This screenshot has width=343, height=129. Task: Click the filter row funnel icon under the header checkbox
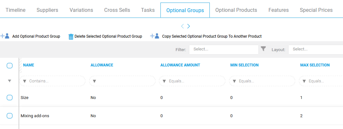[x=10, y=81]
